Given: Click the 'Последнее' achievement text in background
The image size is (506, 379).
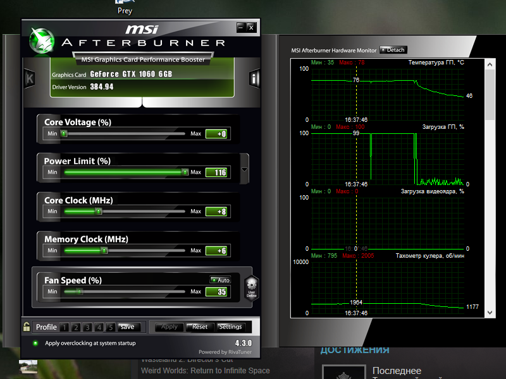Looking at the screenshot, I should click(397, 371).
